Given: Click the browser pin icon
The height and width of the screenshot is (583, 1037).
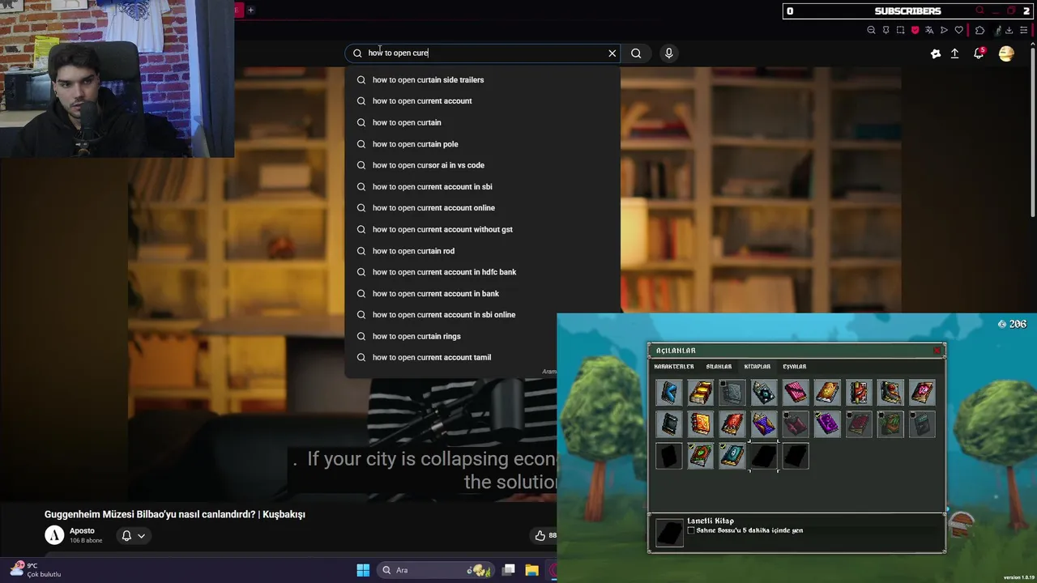Looking at the screenshot, I should tap(886, 30).
